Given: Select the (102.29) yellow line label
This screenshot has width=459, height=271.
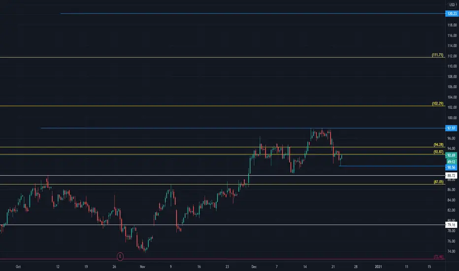Looking at the screenshot, I should click(437, 103).
